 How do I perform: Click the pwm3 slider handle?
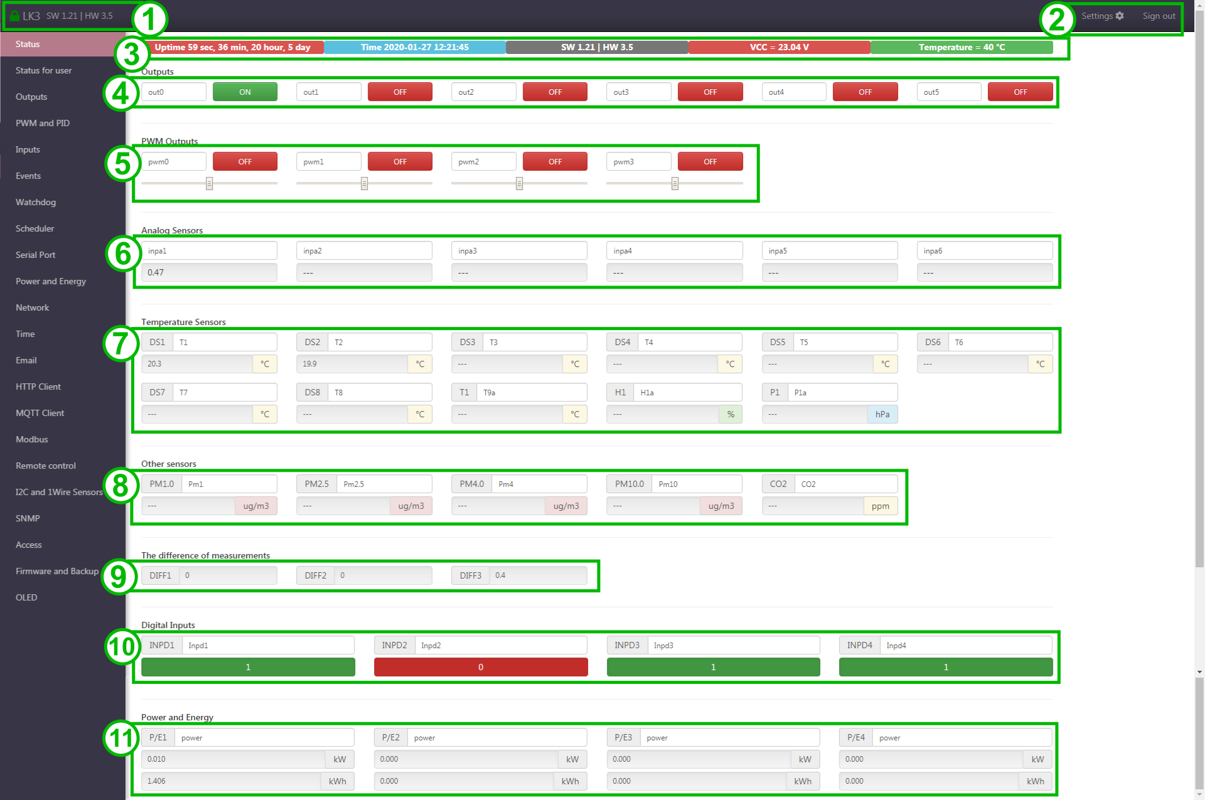(x=675, y=183)
